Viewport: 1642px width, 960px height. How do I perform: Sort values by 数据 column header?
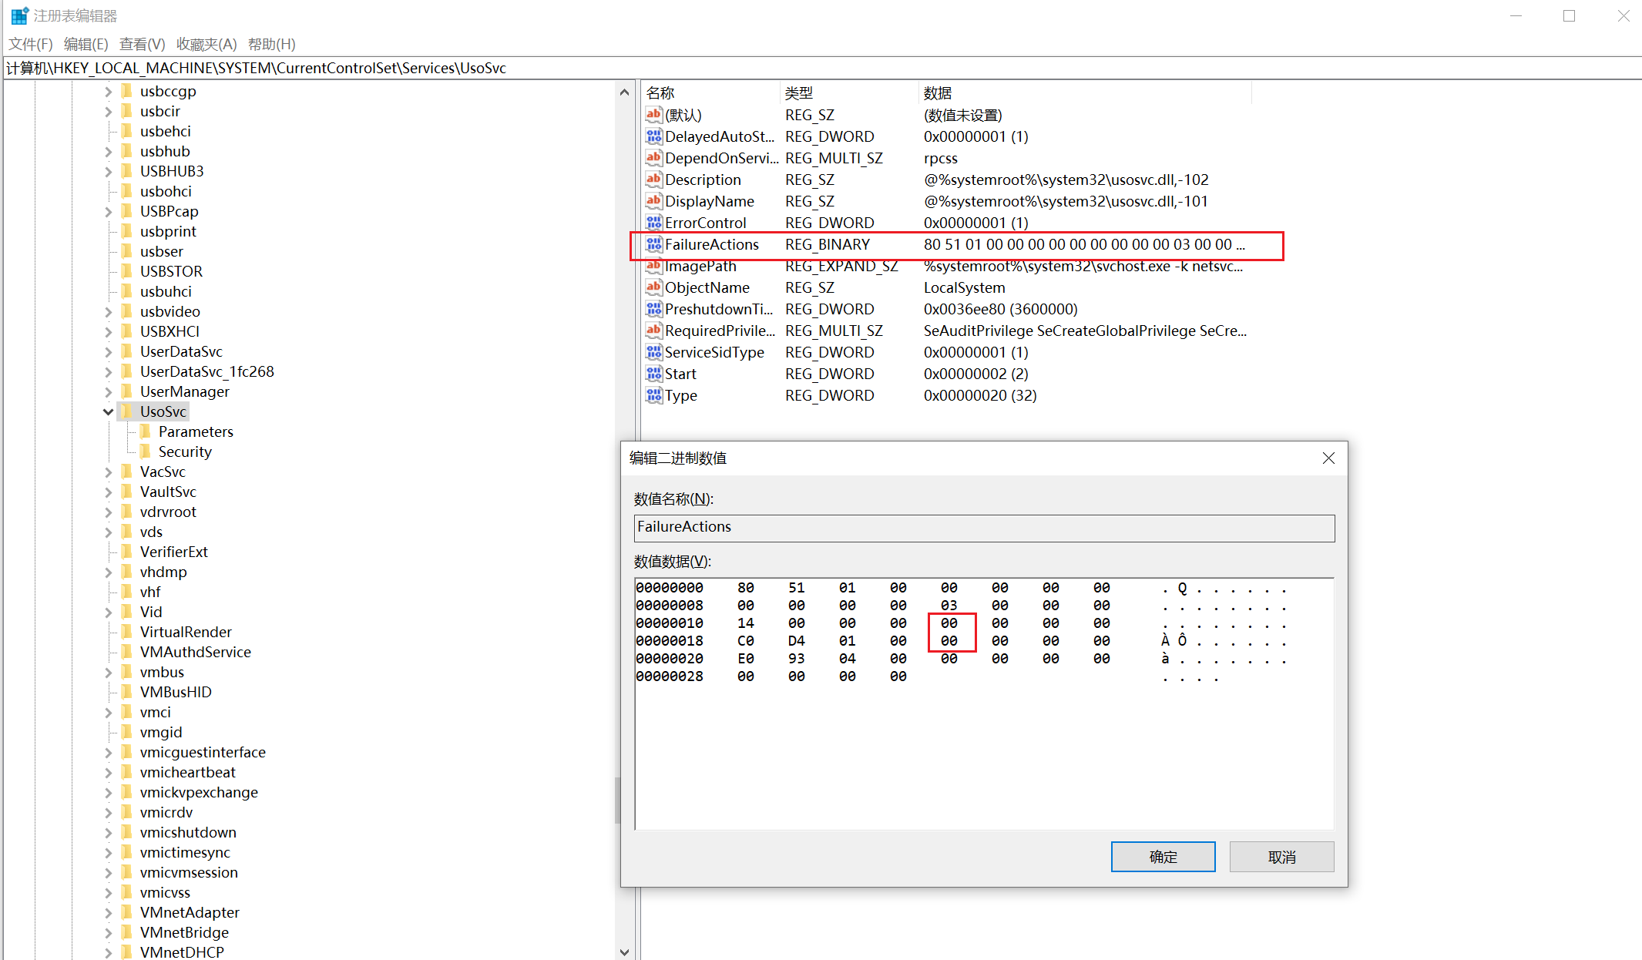coord(1085,92)
